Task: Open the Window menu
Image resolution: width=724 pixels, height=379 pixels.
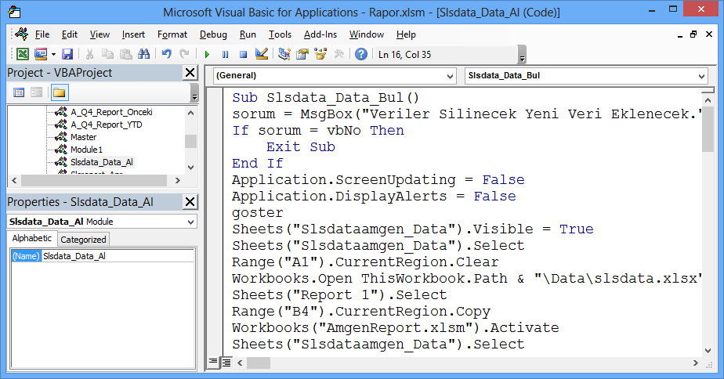Action: point(366,34)
